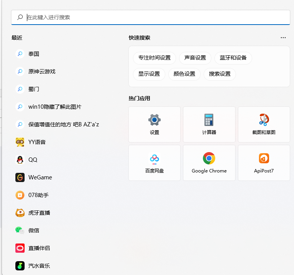Open the WeGame icon

point(20,177)
